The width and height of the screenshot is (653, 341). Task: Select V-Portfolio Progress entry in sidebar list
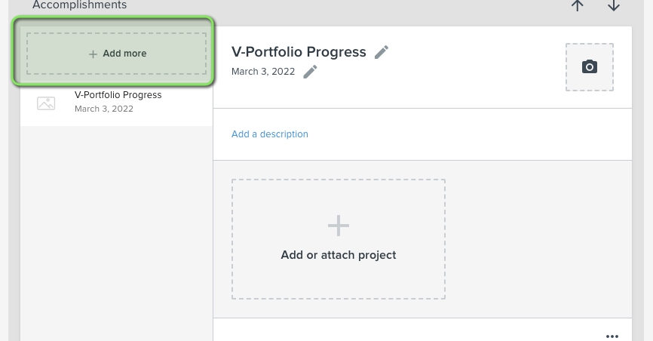click(x=117, y=102)
